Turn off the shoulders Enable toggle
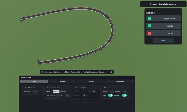Image resolution: width=187 pixels, height=112 pixels. coord(110,95)
